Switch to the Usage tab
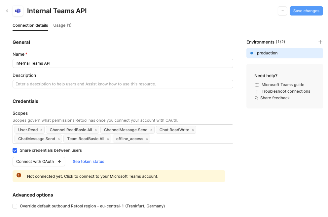The height and width of the screenshot is (217, 328). point(62,25)
